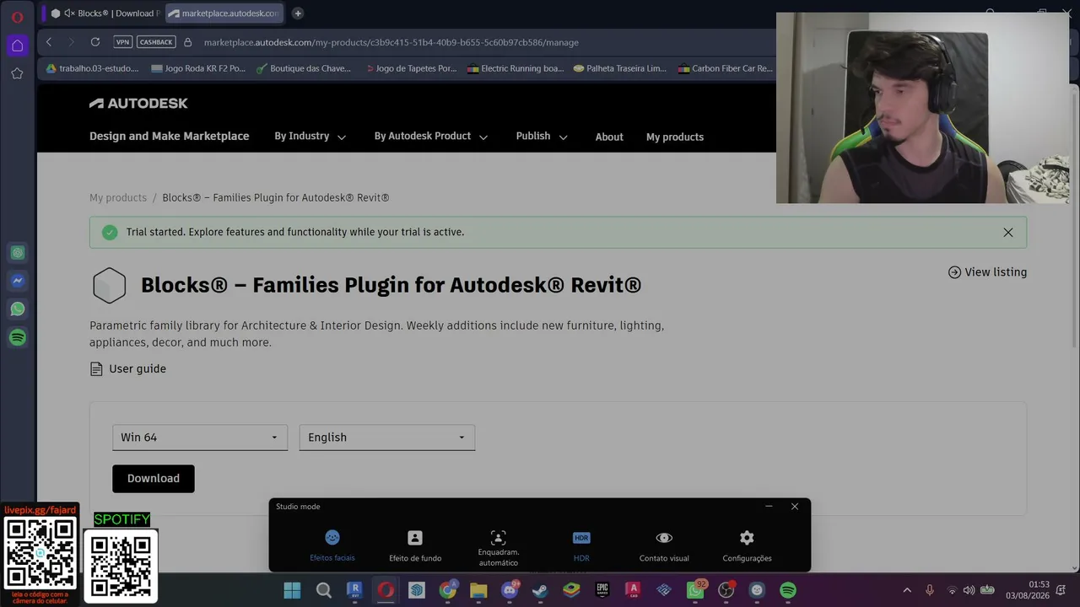The height and width of the screenshot is (607, 1080).
Task: Open WhatsApp from the taskbar
Action: coord(695,590)
